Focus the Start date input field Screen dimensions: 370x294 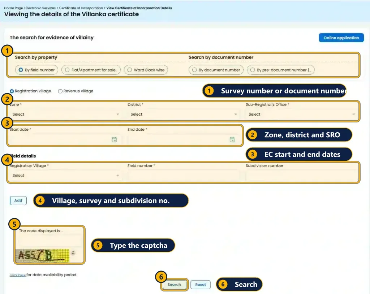(66, 140)
